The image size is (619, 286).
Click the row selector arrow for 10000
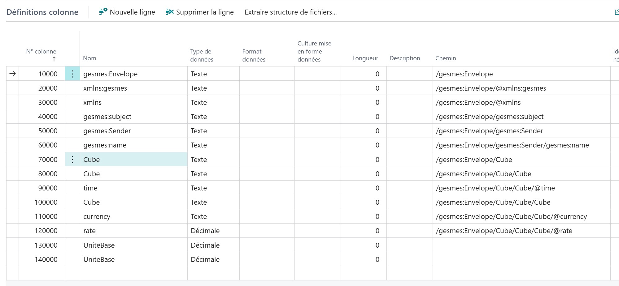pos(12,74)
